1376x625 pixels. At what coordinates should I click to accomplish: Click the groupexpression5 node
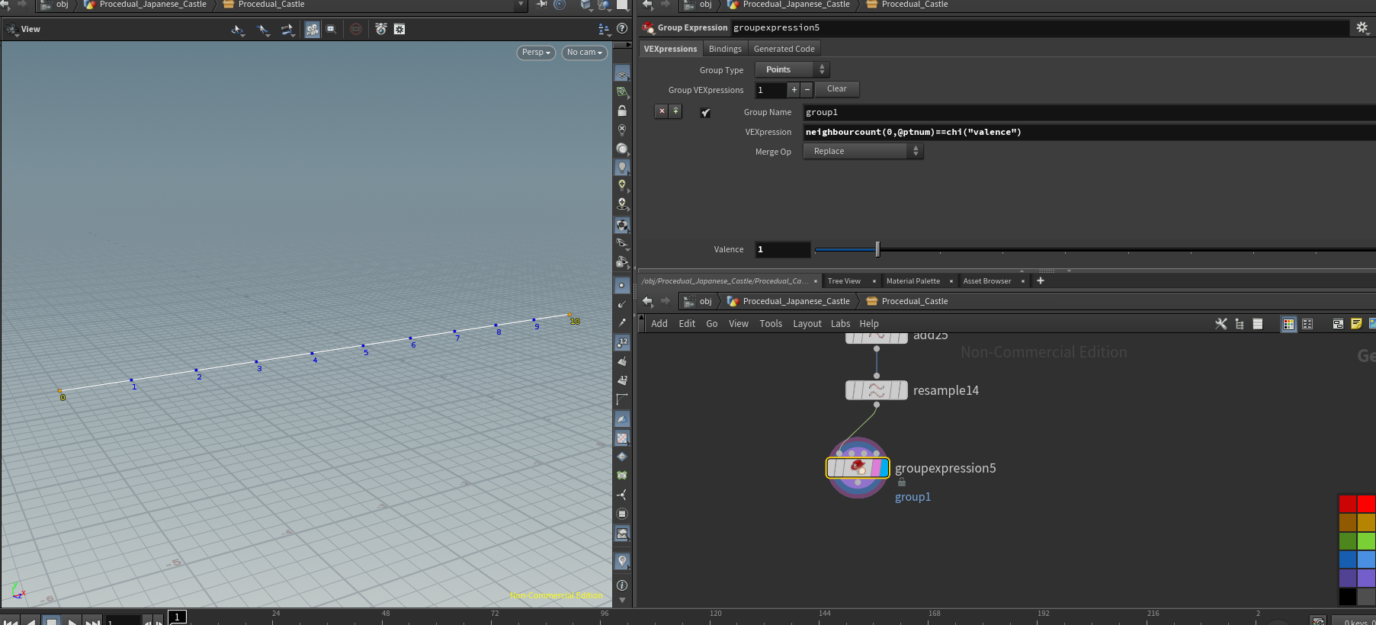click(x=858, y=467)
